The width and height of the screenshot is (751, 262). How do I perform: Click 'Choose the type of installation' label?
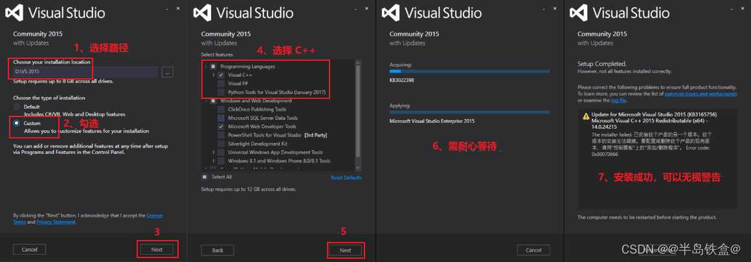49,98
